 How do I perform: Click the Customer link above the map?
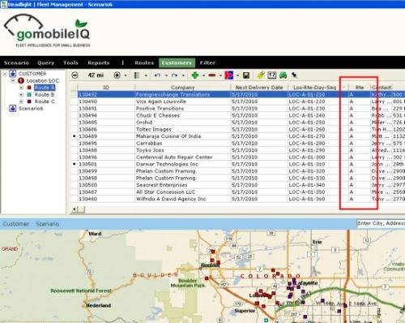[16, 224]
